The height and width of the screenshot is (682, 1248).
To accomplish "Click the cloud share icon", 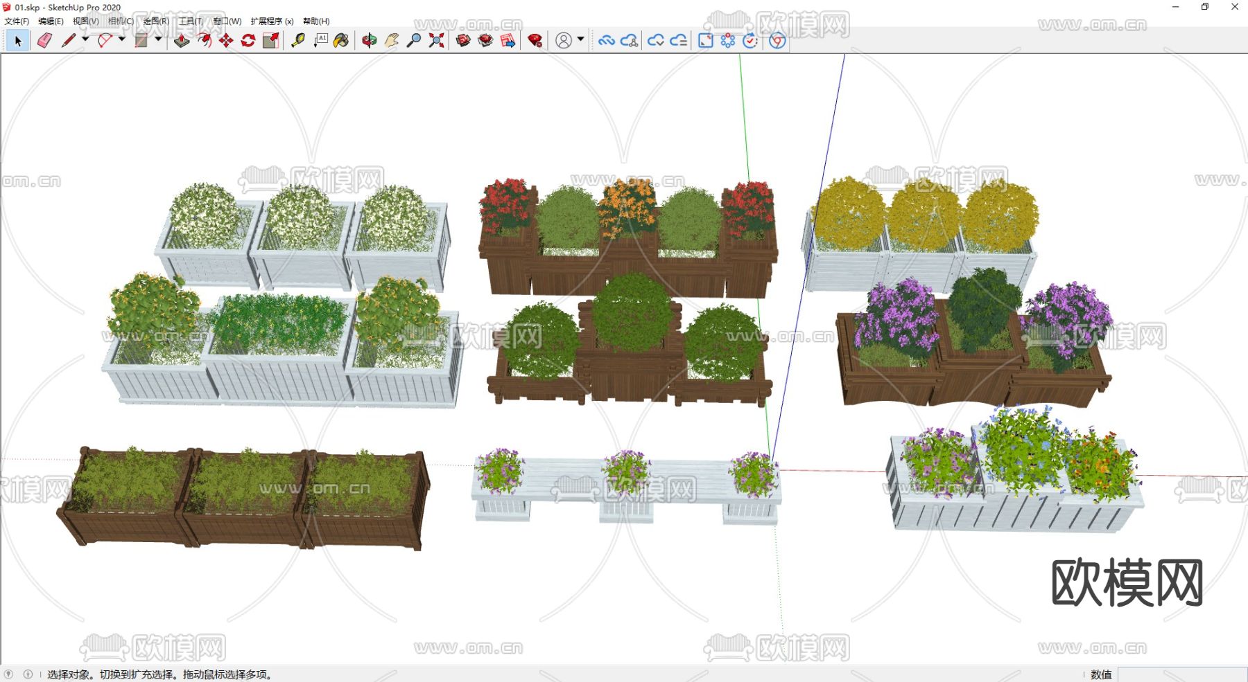I will point(630,41).
